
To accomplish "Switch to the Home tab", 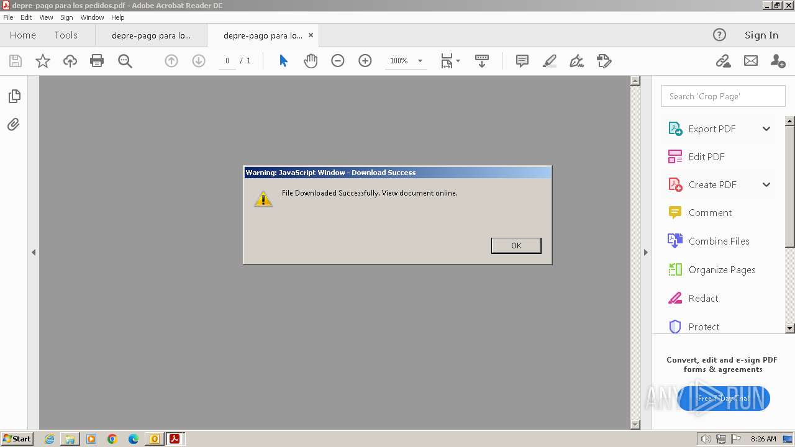I will tap(23, 35).
